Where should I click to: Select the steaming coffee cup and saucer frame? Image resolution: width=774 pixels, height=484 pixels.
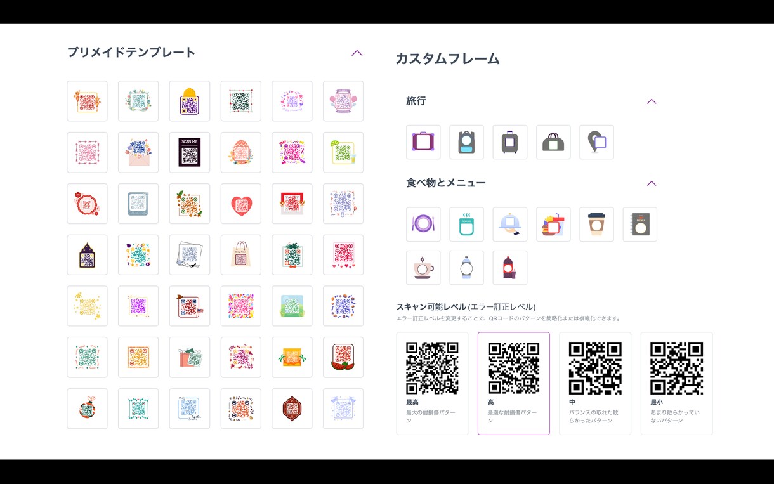[423, 268]
